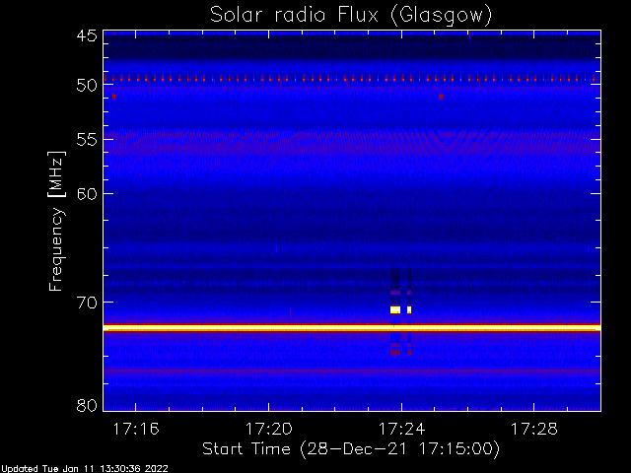The image size is (631, 473).
Task: Click the 17:24 time tick label
Action: (401, 429)
